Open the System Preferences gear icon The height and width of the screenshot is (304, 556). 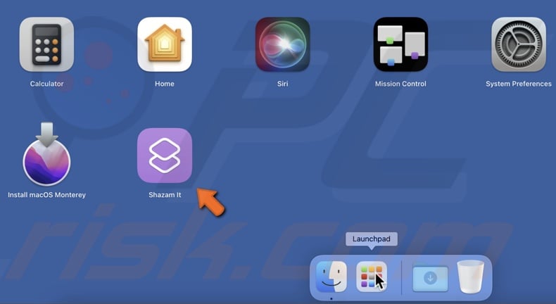(519, 44)
